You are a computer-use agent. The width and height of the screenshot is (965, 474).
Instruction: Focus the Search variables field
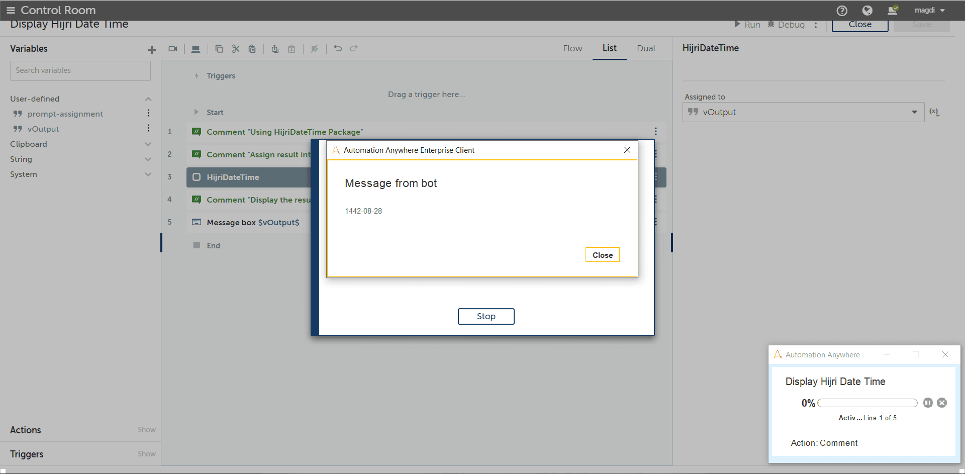click(80, 71)
